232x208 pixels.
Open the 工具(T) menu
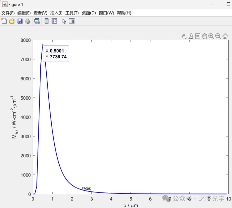(72, 13)
